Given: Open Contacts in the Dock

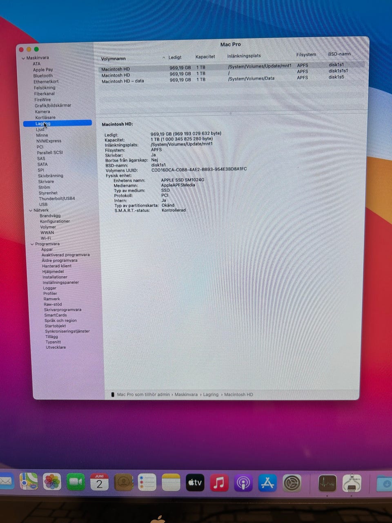Looking at the screenshot, I should (x=123, y=483).
